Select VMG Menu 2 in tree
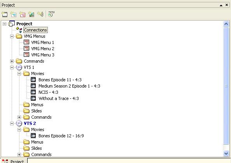231x163 pixels. 42,49
